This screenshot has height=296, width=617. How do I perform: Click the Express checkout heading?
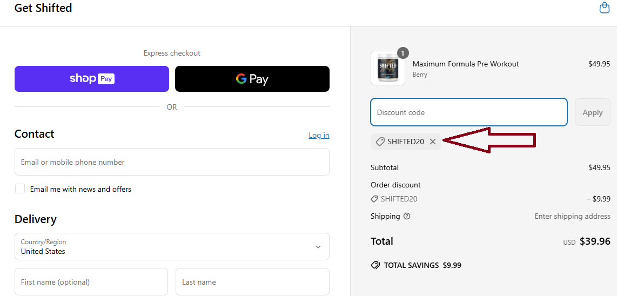click(x=172, y=53)
